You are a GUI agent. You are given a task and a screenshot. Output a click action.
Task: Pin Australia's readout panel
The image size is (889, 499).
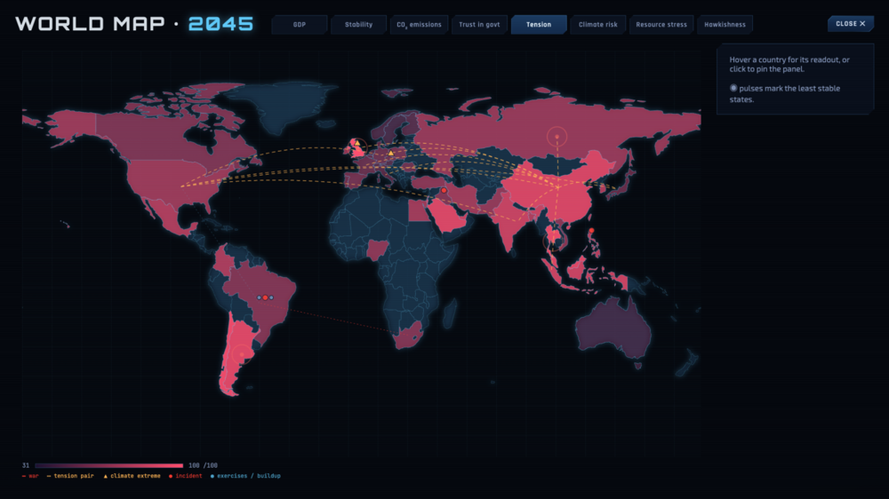[x=613, y=329]
